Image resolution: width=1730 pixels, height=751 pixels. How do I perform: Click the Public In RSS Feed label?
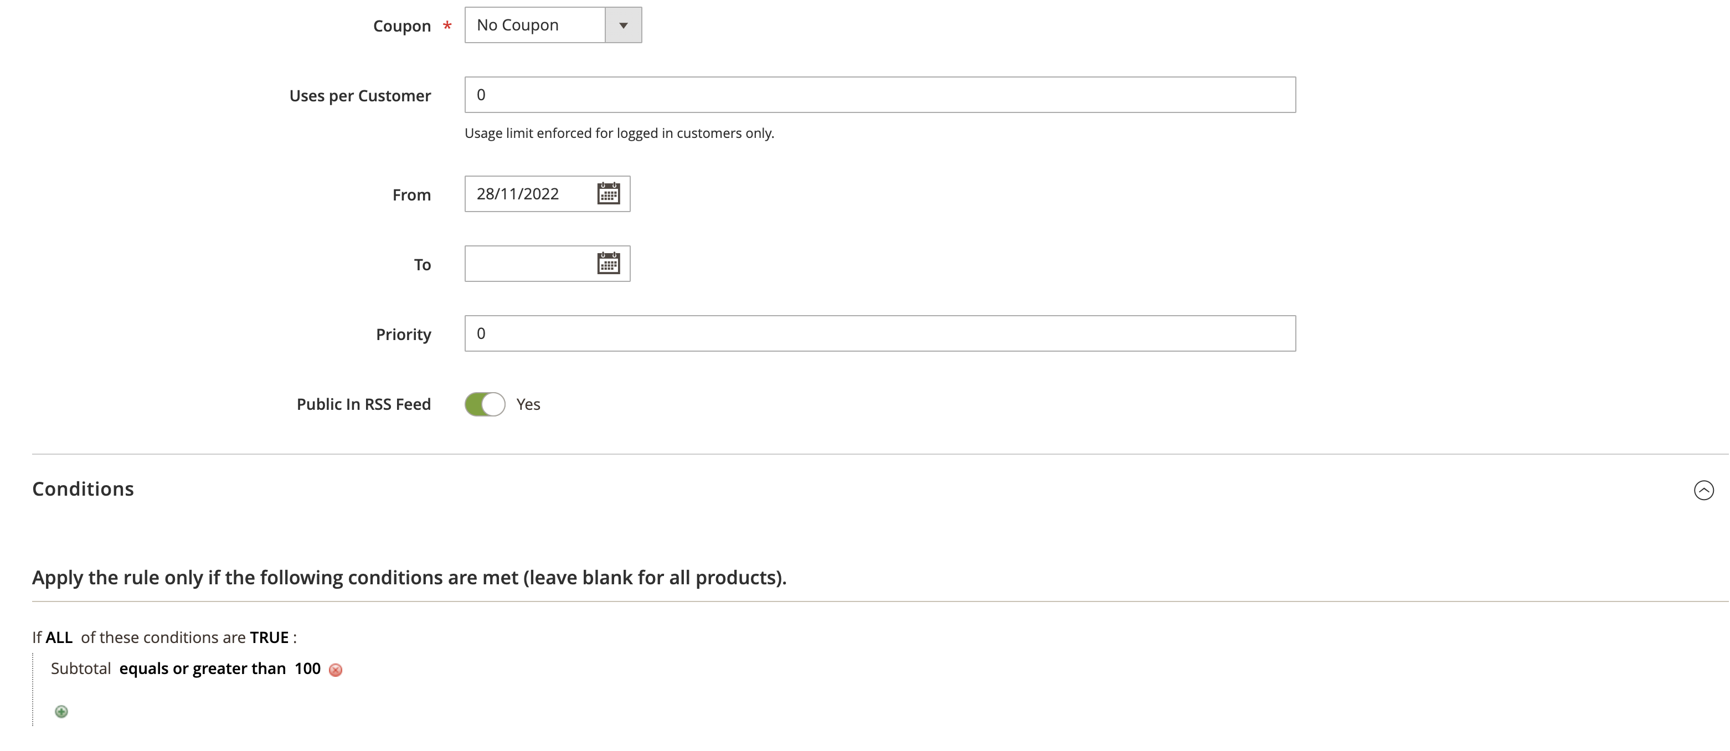point(363,404)
